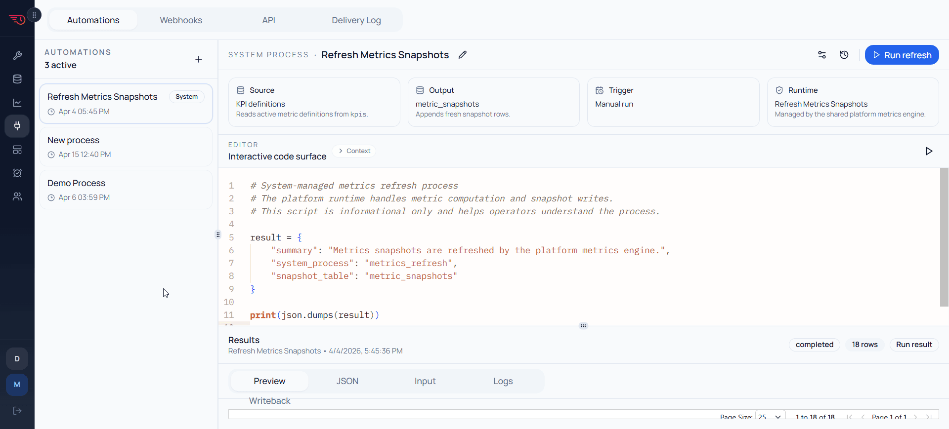This screenshot has height=429, width=949.
Task: Click the Apr 15 12:40 PM timestamp
Action: click(x=85, y=155)
